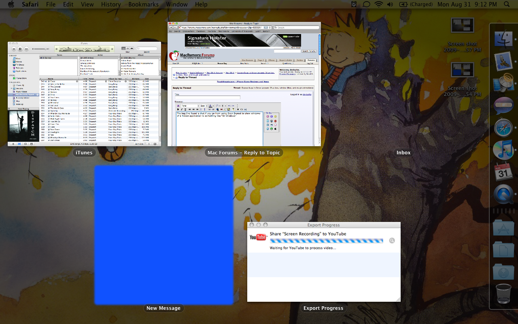Open the Trash in the Dock

click(503, 294)
